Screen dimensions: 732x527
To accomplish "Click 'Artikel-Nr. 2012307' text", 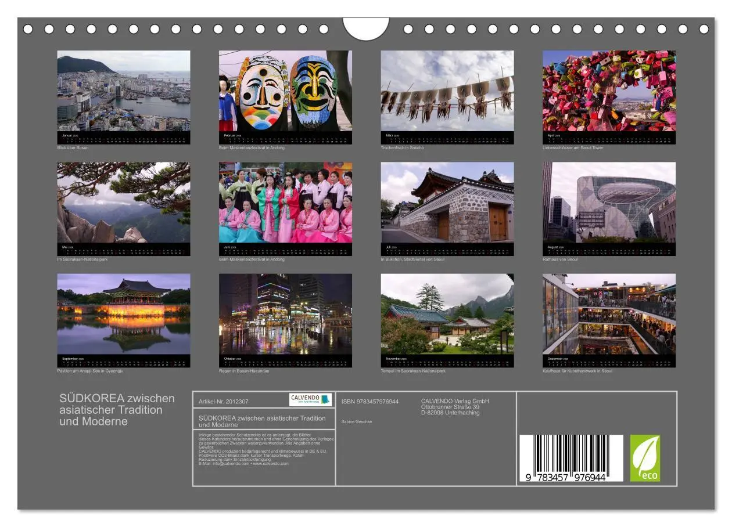I will (224, 402).
